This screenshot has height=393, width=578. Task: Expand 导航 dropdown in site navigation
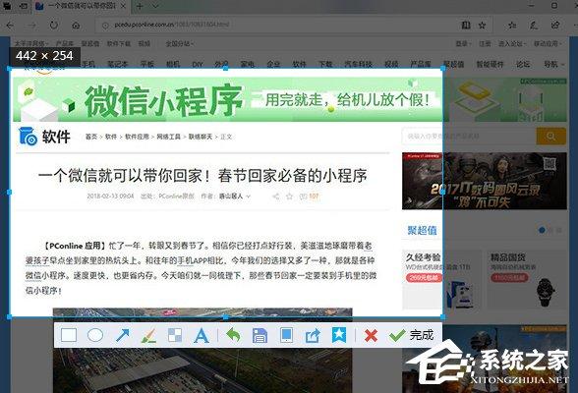click(554, 64)
